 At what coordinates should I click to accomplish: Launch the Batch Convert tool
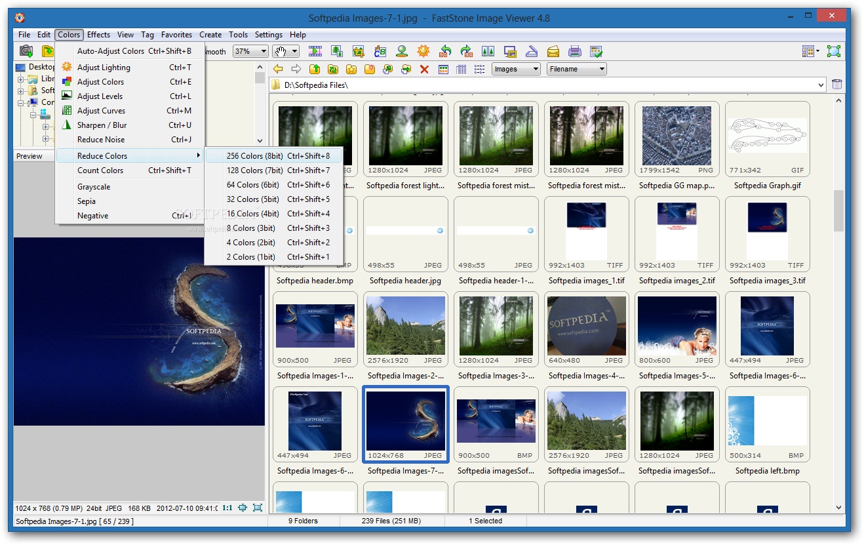[381, 50]
